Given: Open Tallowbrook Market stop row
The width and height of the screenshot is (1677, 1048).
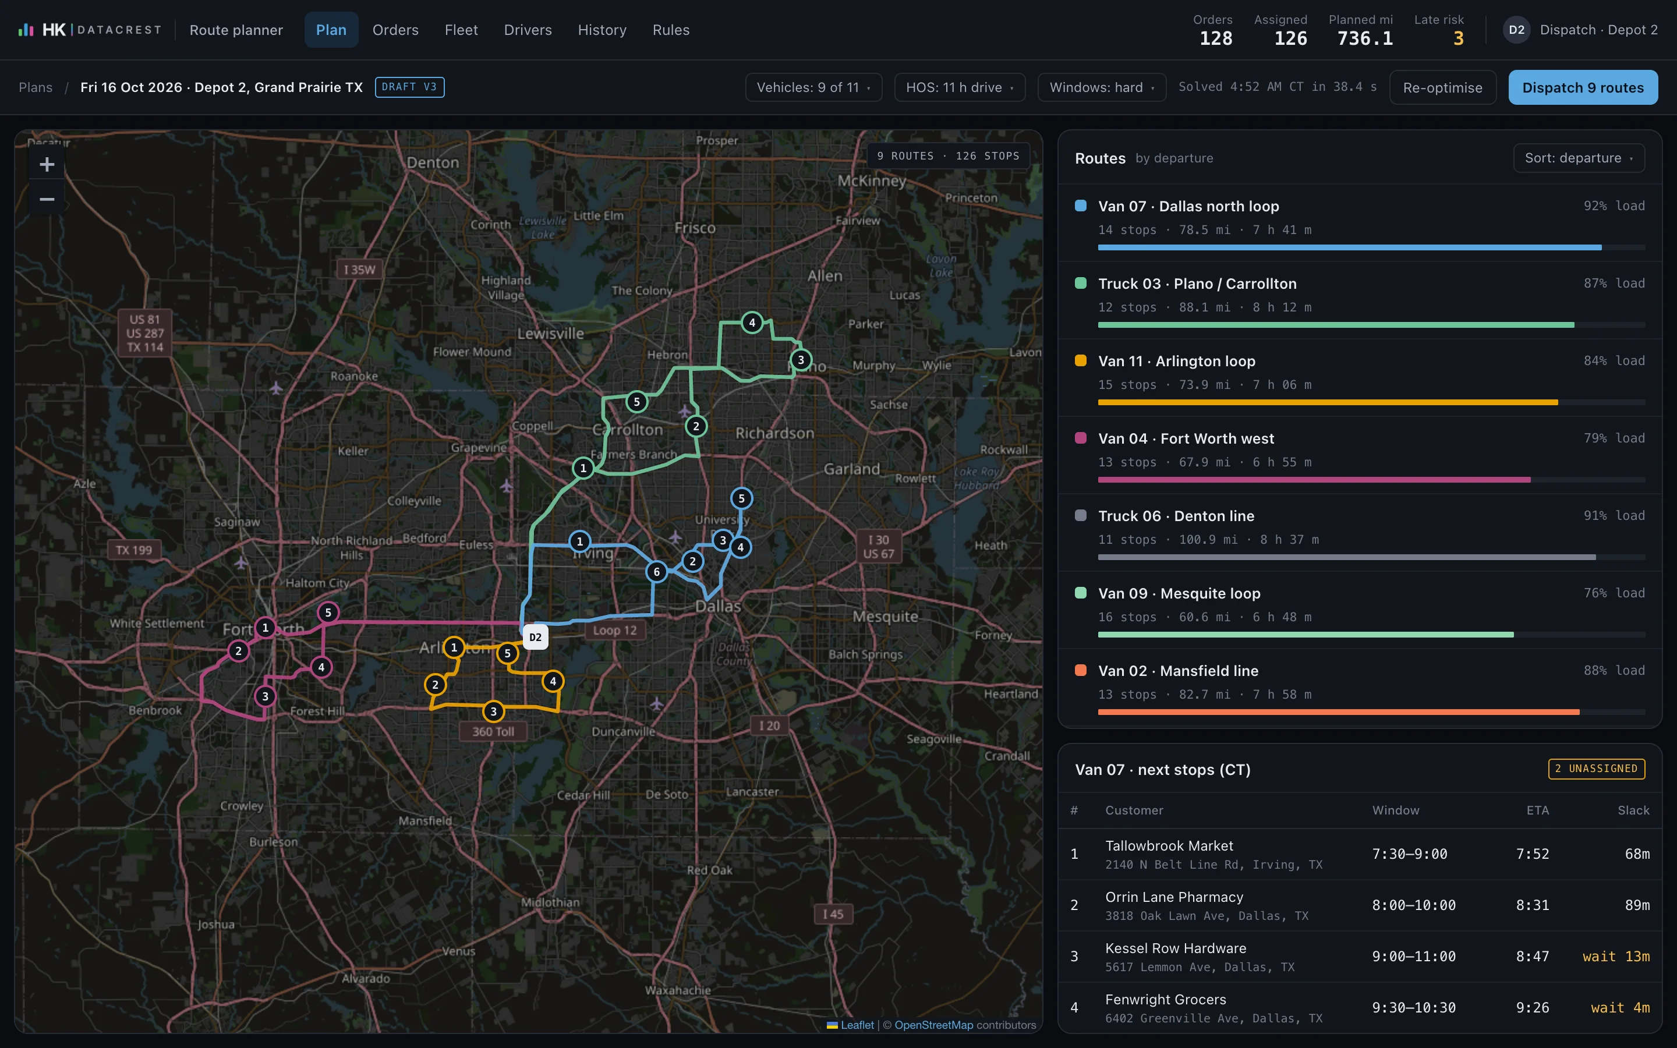Looking at the screenshot, I should click(x=1360, y=855).
